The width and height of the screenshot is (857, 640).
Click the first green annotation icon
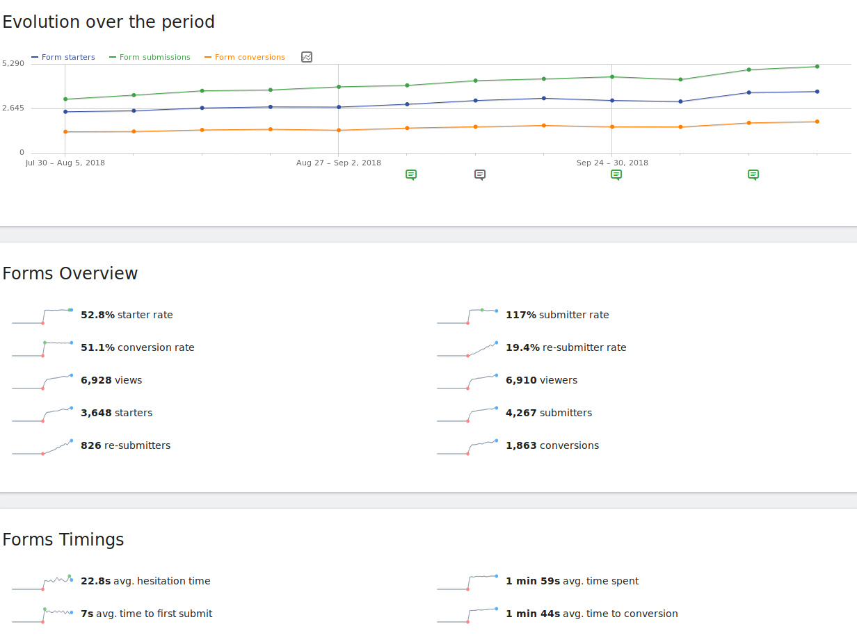click(411, 174)
